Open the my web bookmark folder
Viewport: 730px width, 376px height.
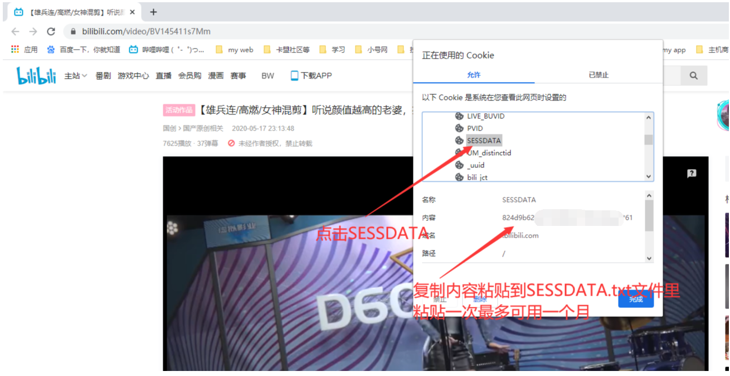click(234, 50)
